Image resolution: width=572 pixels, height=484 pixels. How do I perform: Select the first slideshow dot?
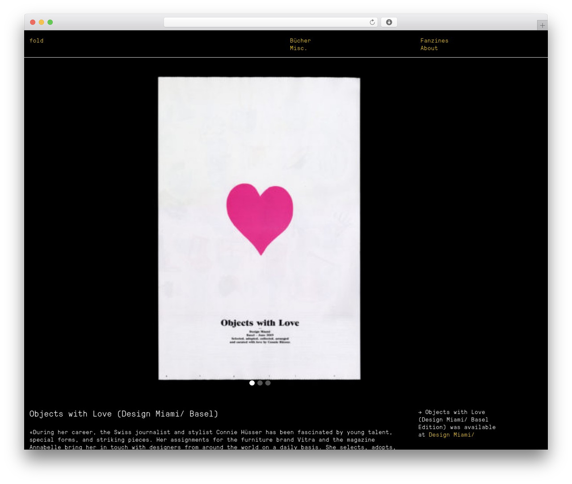pyautogui.click(x=252, y=383)
